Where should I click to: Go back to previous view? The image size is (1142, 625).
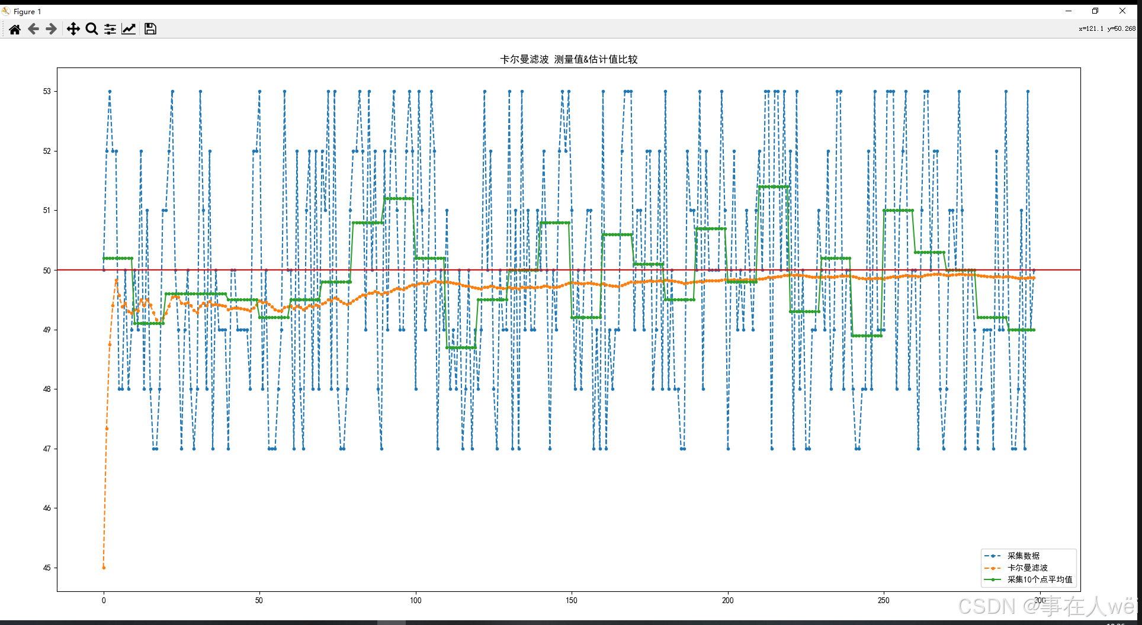(x=33, y=29)
